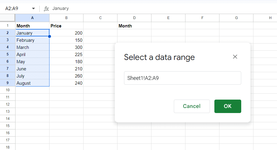The width and height of the screenshot is (277, 150).
Task: Click the cell containing February
Action: pos(32,40)
